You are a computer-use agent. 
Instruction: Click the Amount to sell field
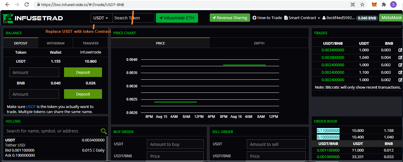pos(276,144)
